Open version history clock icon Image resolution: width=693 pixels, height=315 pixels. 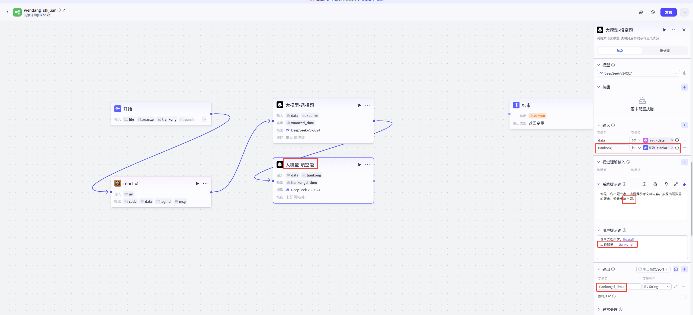coord(653,12)
